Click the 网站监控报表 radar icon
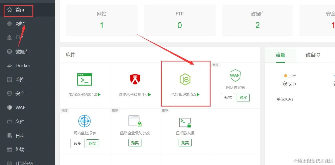Image resolution: width=335 pixels, height=165 pixels. pyautogui.click(x=85, y=121)
